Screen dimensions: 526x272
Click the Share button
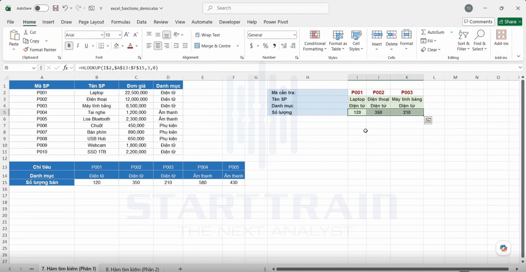click(x=510, y=22)
